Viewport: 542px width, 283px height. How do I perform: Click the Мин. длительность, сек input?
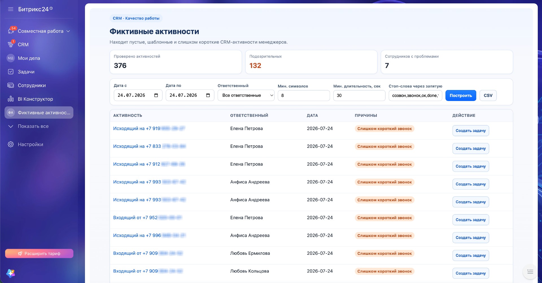click(359, 95)
